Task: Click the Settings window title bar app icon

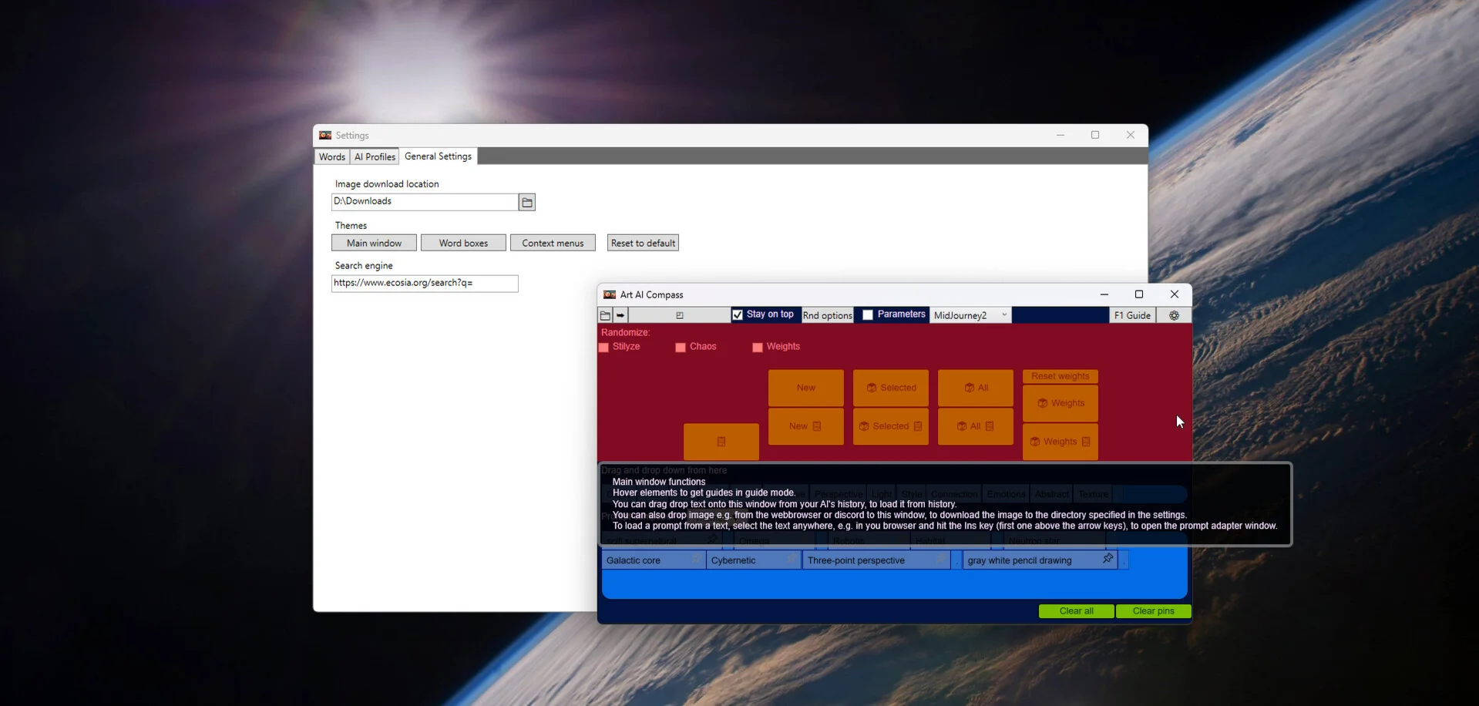Action: click(325, 135)
